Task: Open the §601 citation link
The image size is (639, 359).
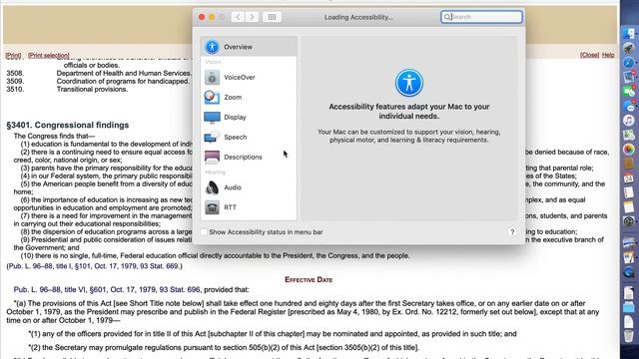Action: point(98,289)
